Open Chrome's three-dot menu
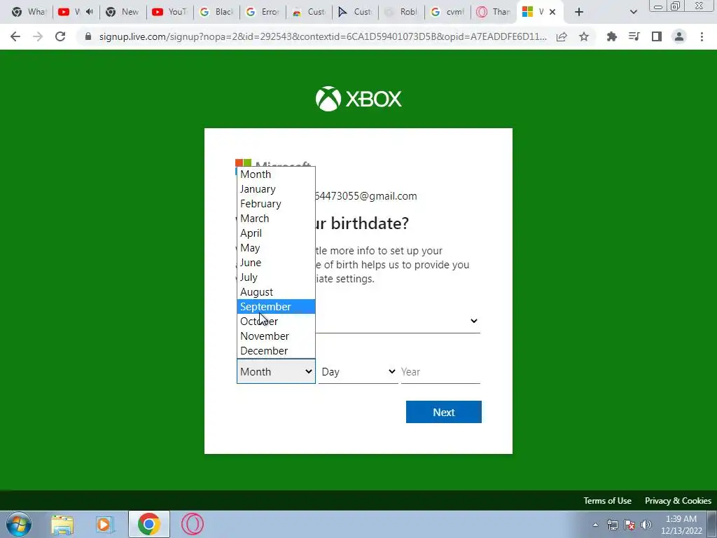The image size is (717, 538). [702, 36]
